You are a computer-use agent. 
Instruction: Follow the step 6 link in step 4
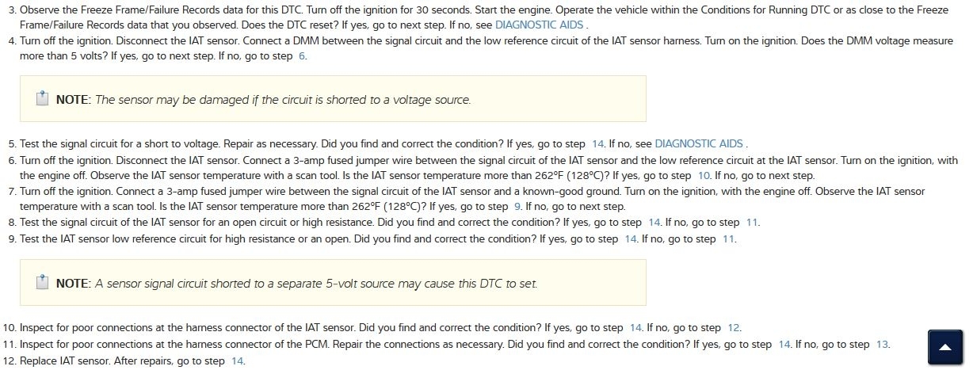(302, 57)
